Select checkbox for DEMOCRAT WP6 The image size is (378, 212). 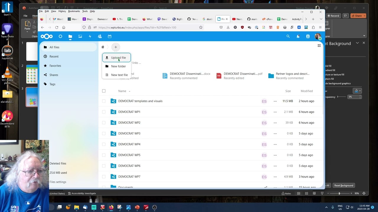104,166
